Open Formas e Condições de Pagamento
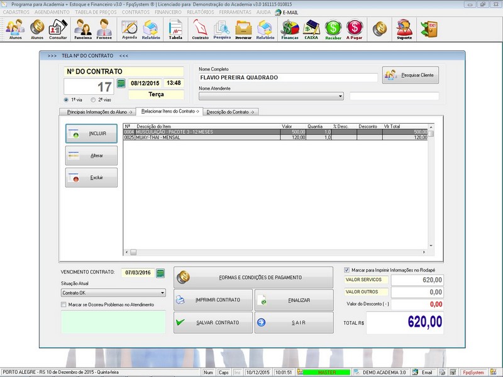Image resolution: width=503 pixels, height=377 pixels. [x=253, y=277]
